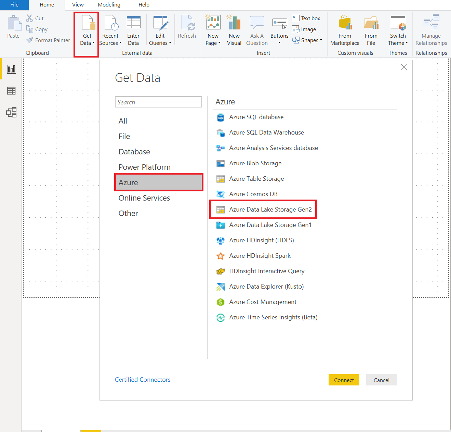Switch to Model view in sidebar

(11, 112)
